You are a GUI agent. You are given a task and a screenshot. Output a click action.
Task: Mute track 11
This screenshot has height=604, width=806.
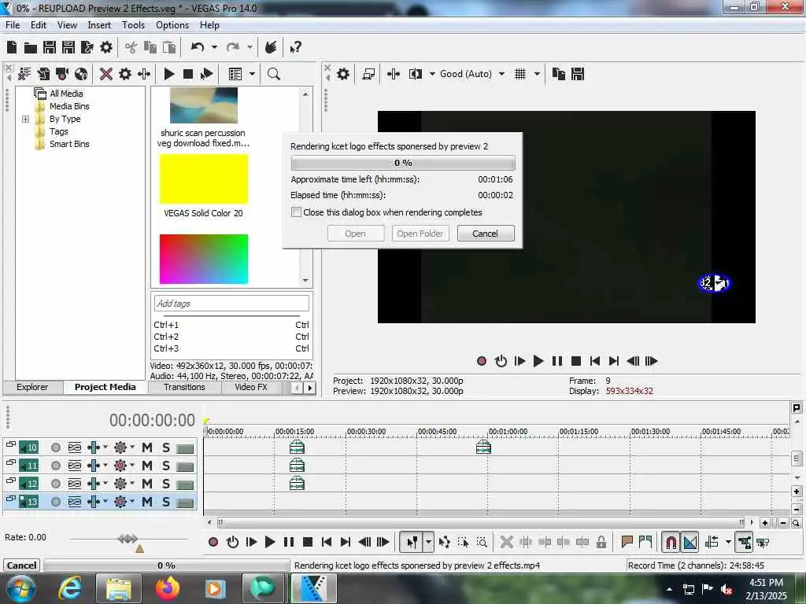(x=147, y=466)
